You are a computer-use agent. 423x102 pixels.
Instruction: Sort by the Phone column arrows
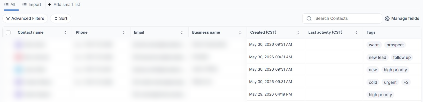[x=124, y=33]
